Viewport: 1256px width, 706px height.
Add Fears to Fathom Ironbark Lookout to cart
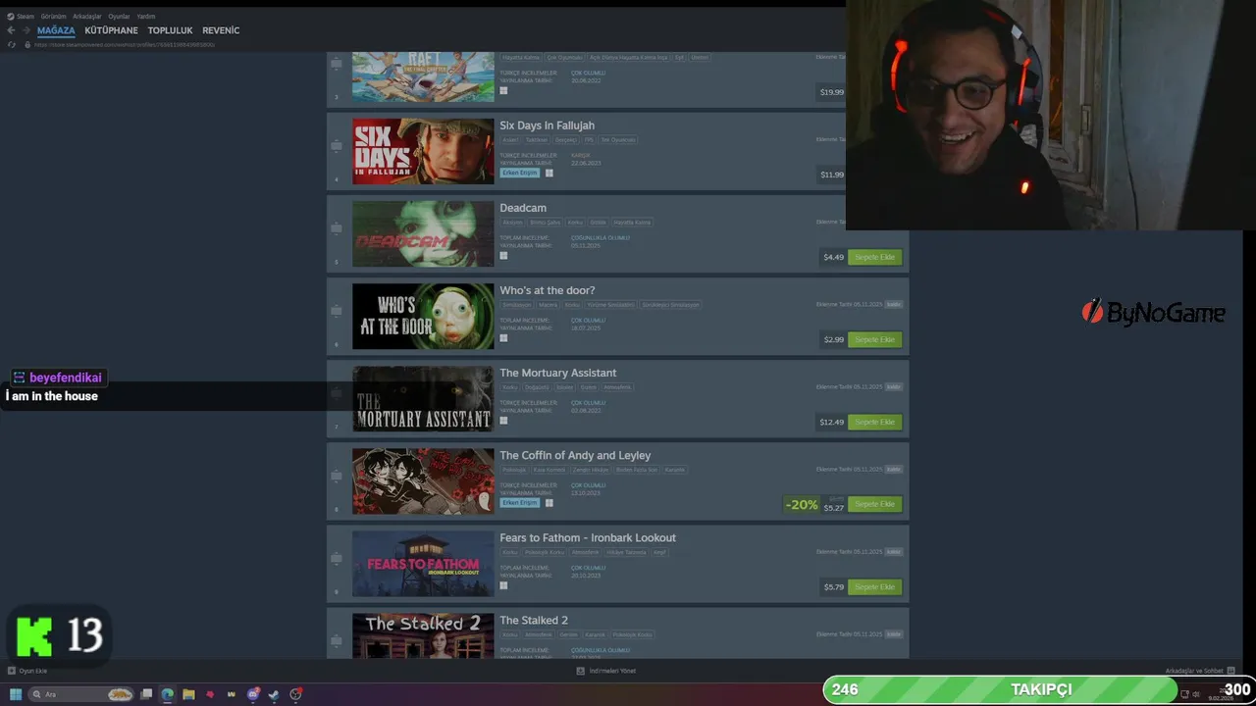(874, 586)
